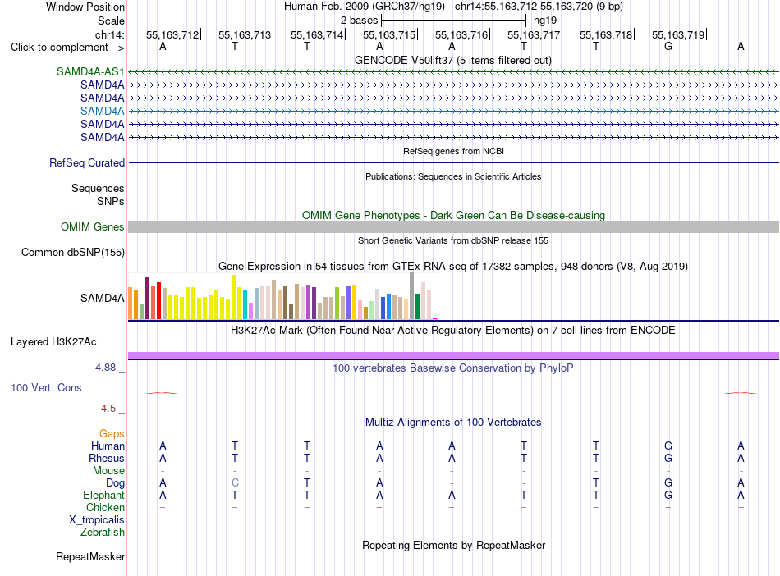Click the gray tall GTEx expression bar

[x=412, y=295]
